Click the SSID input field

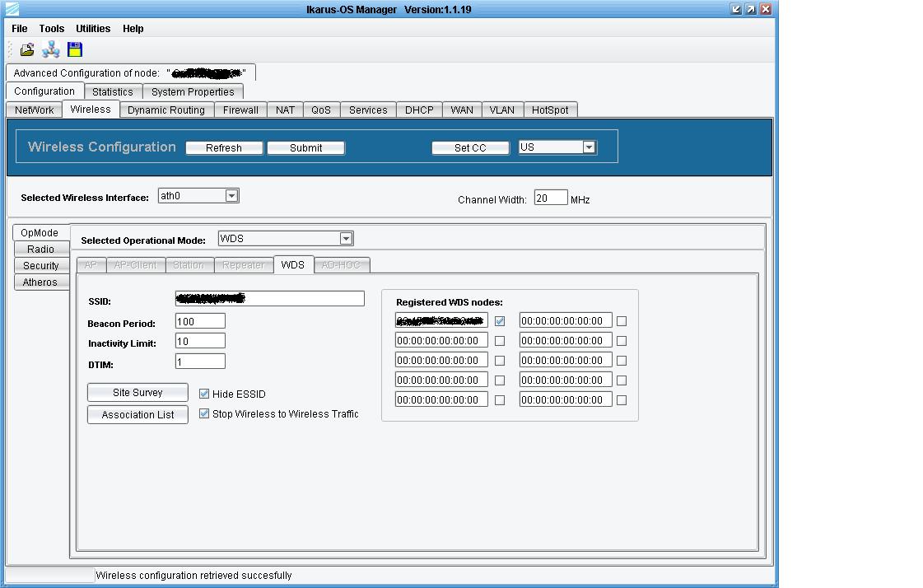pyautogui.click(x=269, y=298)
